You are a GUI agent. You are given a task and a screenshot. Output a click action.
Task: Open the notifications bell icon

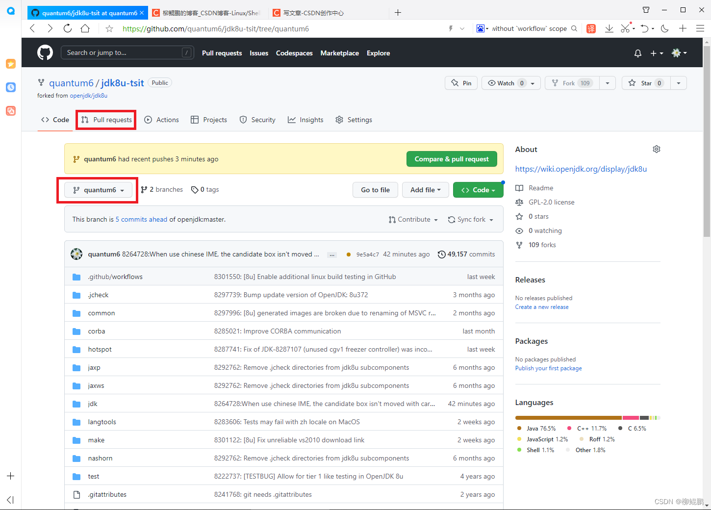coord(637,53)
